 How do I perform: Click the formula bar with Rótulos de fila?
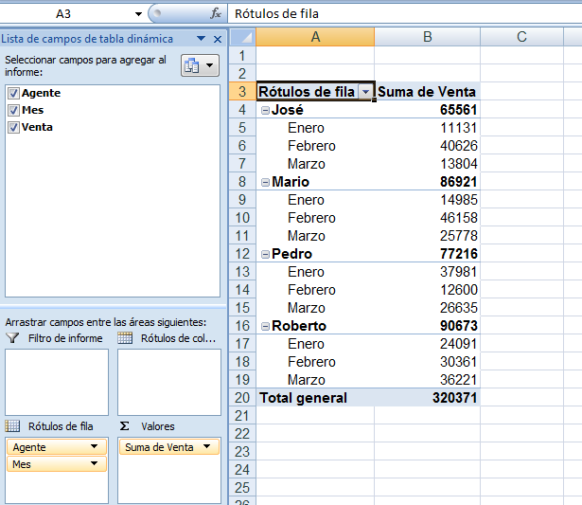pyautogui.click(x=405, y=14)
